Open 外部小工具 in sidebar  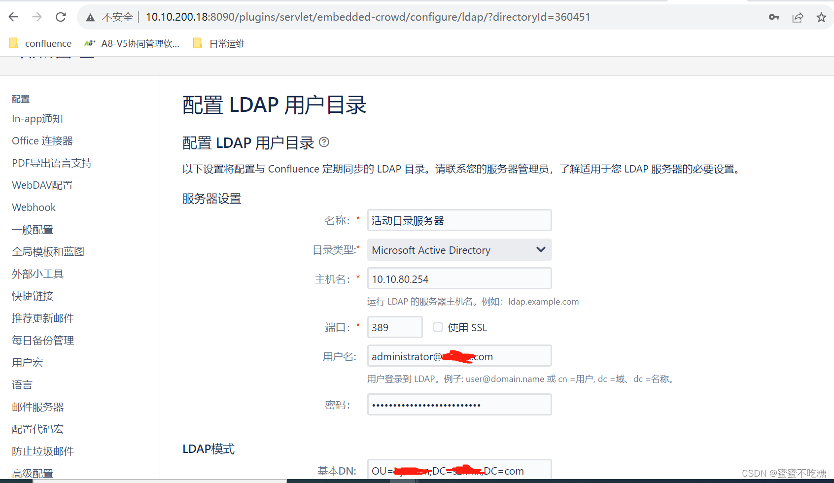38,274
